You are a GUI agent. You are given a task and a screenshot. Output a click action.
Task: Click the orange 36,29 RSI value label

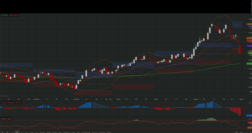[x=249, y=128]
